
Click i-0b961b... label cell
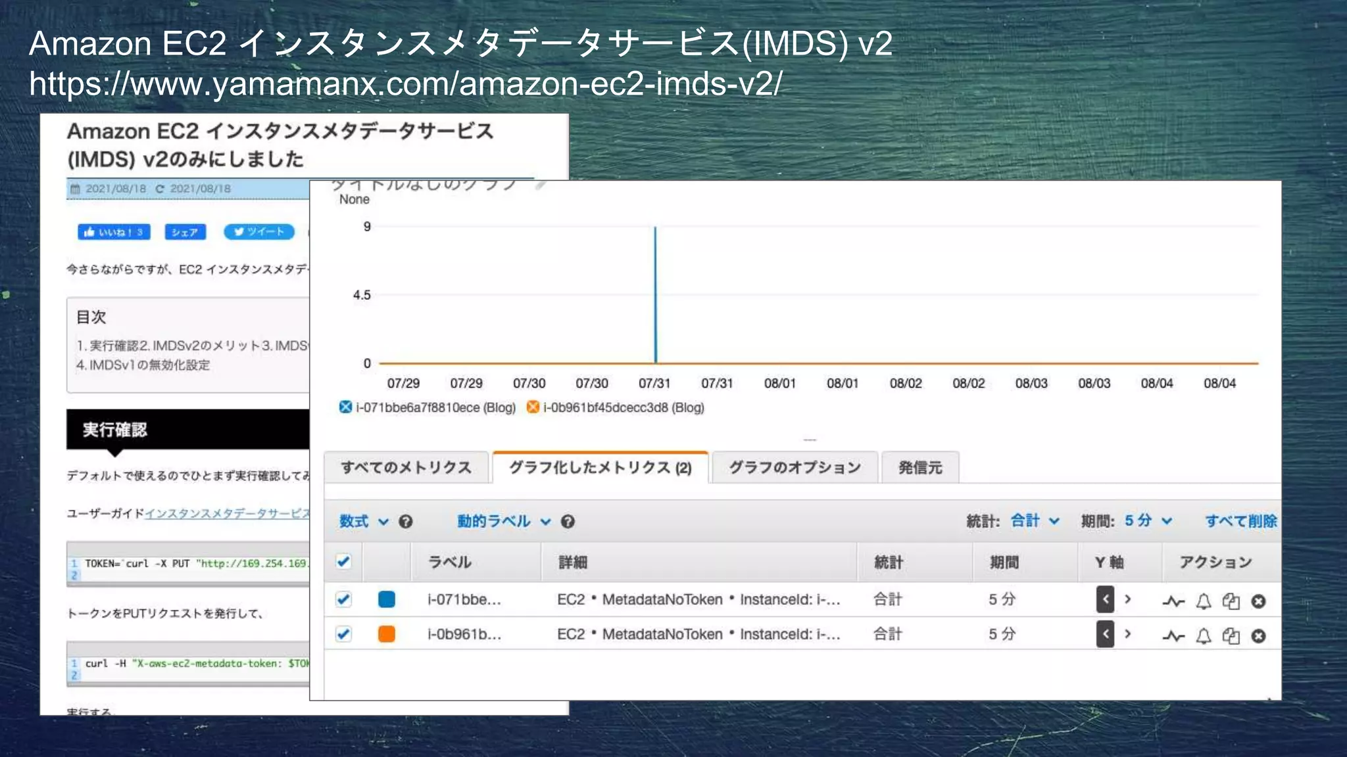[x=464, y=634]
